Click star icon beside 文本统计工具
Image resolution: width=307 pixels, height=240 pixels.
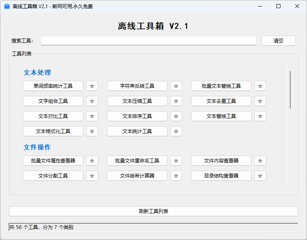tap(176, 131)
